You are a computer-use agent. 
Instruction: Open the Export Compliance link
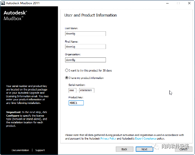pyautogui.click(x=146, y=138)
